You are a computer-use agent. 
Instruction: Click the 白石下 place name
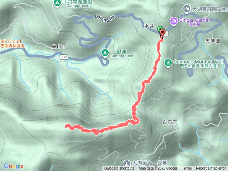[170, 122]
